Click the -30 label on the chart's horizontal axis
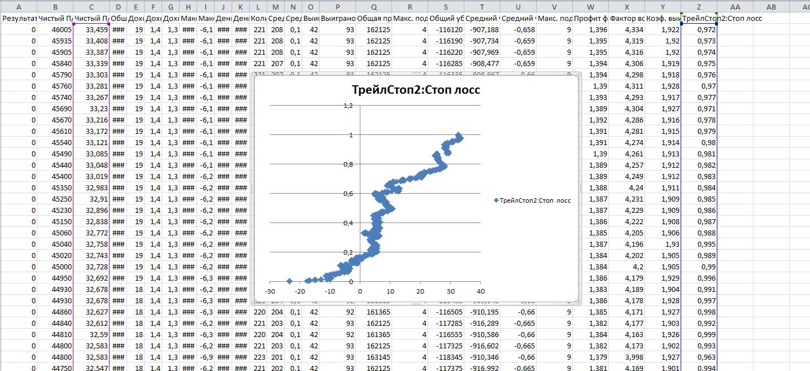Viewport: 810px width, 371px height. click(270, 291)
